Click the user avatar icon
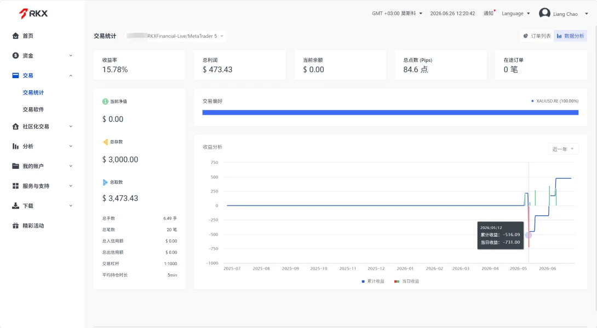Screen dimensions: 597x328 544,13
